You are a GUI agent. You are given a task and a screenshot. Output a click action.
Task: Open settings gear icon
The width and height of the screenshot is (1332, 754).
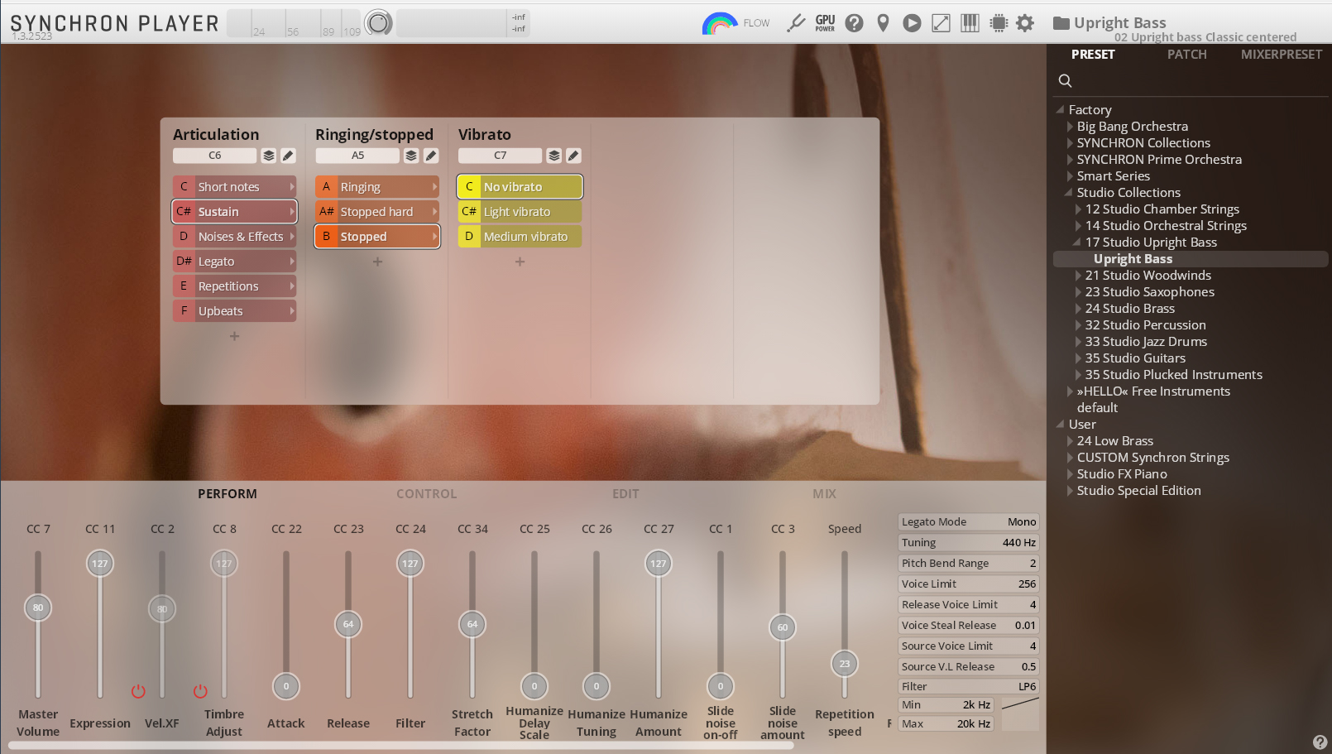tap(1025, 23)
